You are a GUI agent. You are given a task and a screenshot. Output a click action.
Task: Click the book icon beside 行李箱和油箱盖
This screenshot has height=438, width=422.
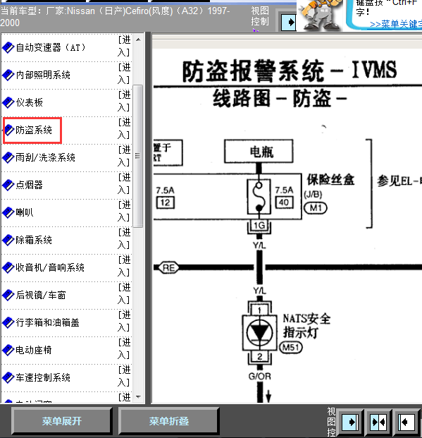click(x=8, y=322)
